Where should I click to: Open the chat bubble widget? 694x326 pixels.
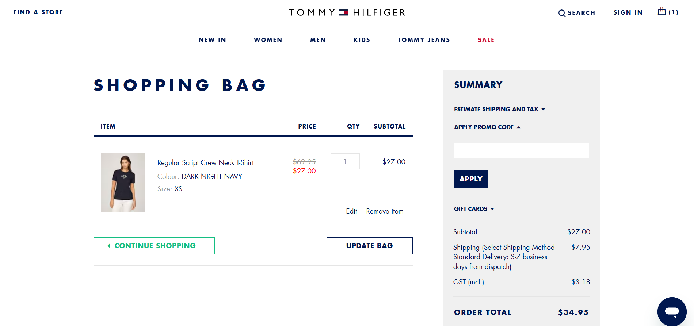point(672,311)
